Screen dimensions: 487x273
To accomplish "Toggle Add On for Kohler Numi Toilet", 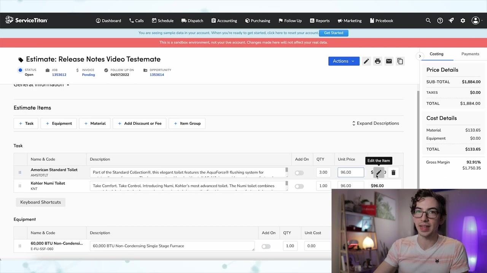I will coord(299,186).
